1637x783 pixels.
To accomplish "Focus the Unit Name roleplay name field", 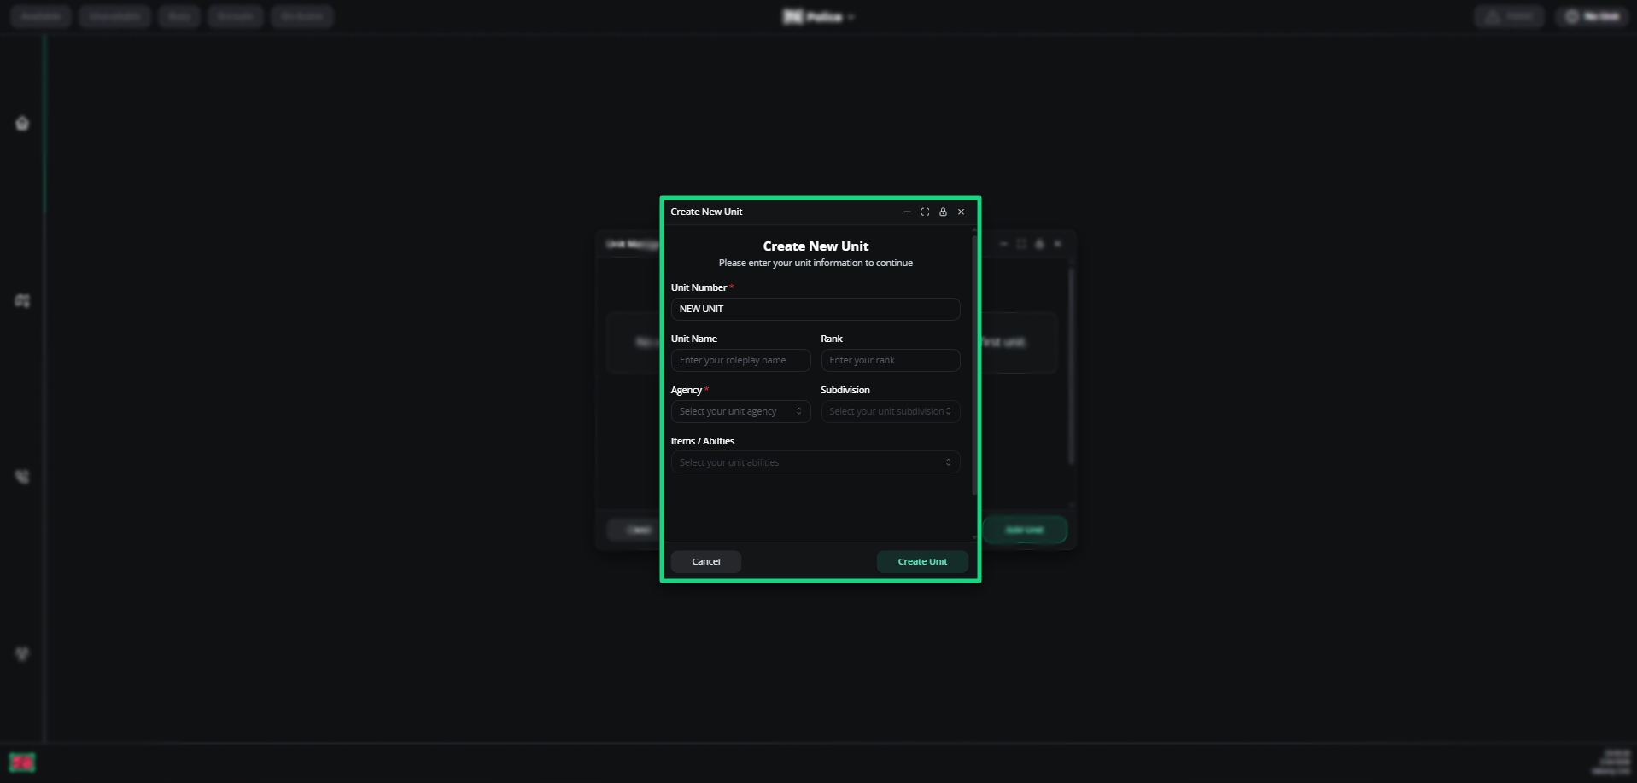I will [x=740, y=360].
